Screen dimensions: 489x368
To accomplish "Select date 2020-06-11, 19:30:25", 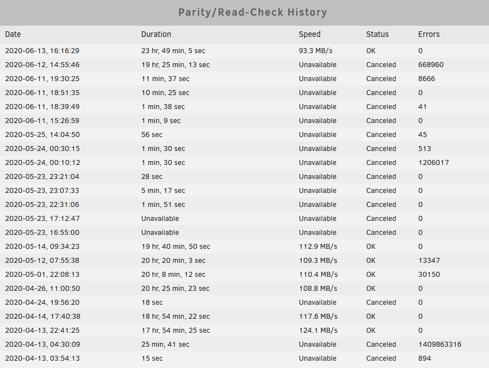I will (x=42, y=79).
